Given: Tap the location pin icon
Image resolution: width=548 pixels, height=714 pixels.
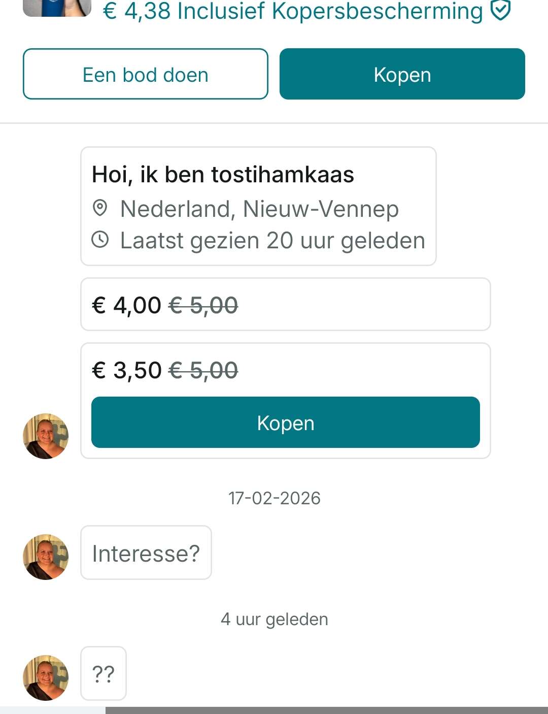Looking at the screenshot, I should tap(100, 208).
